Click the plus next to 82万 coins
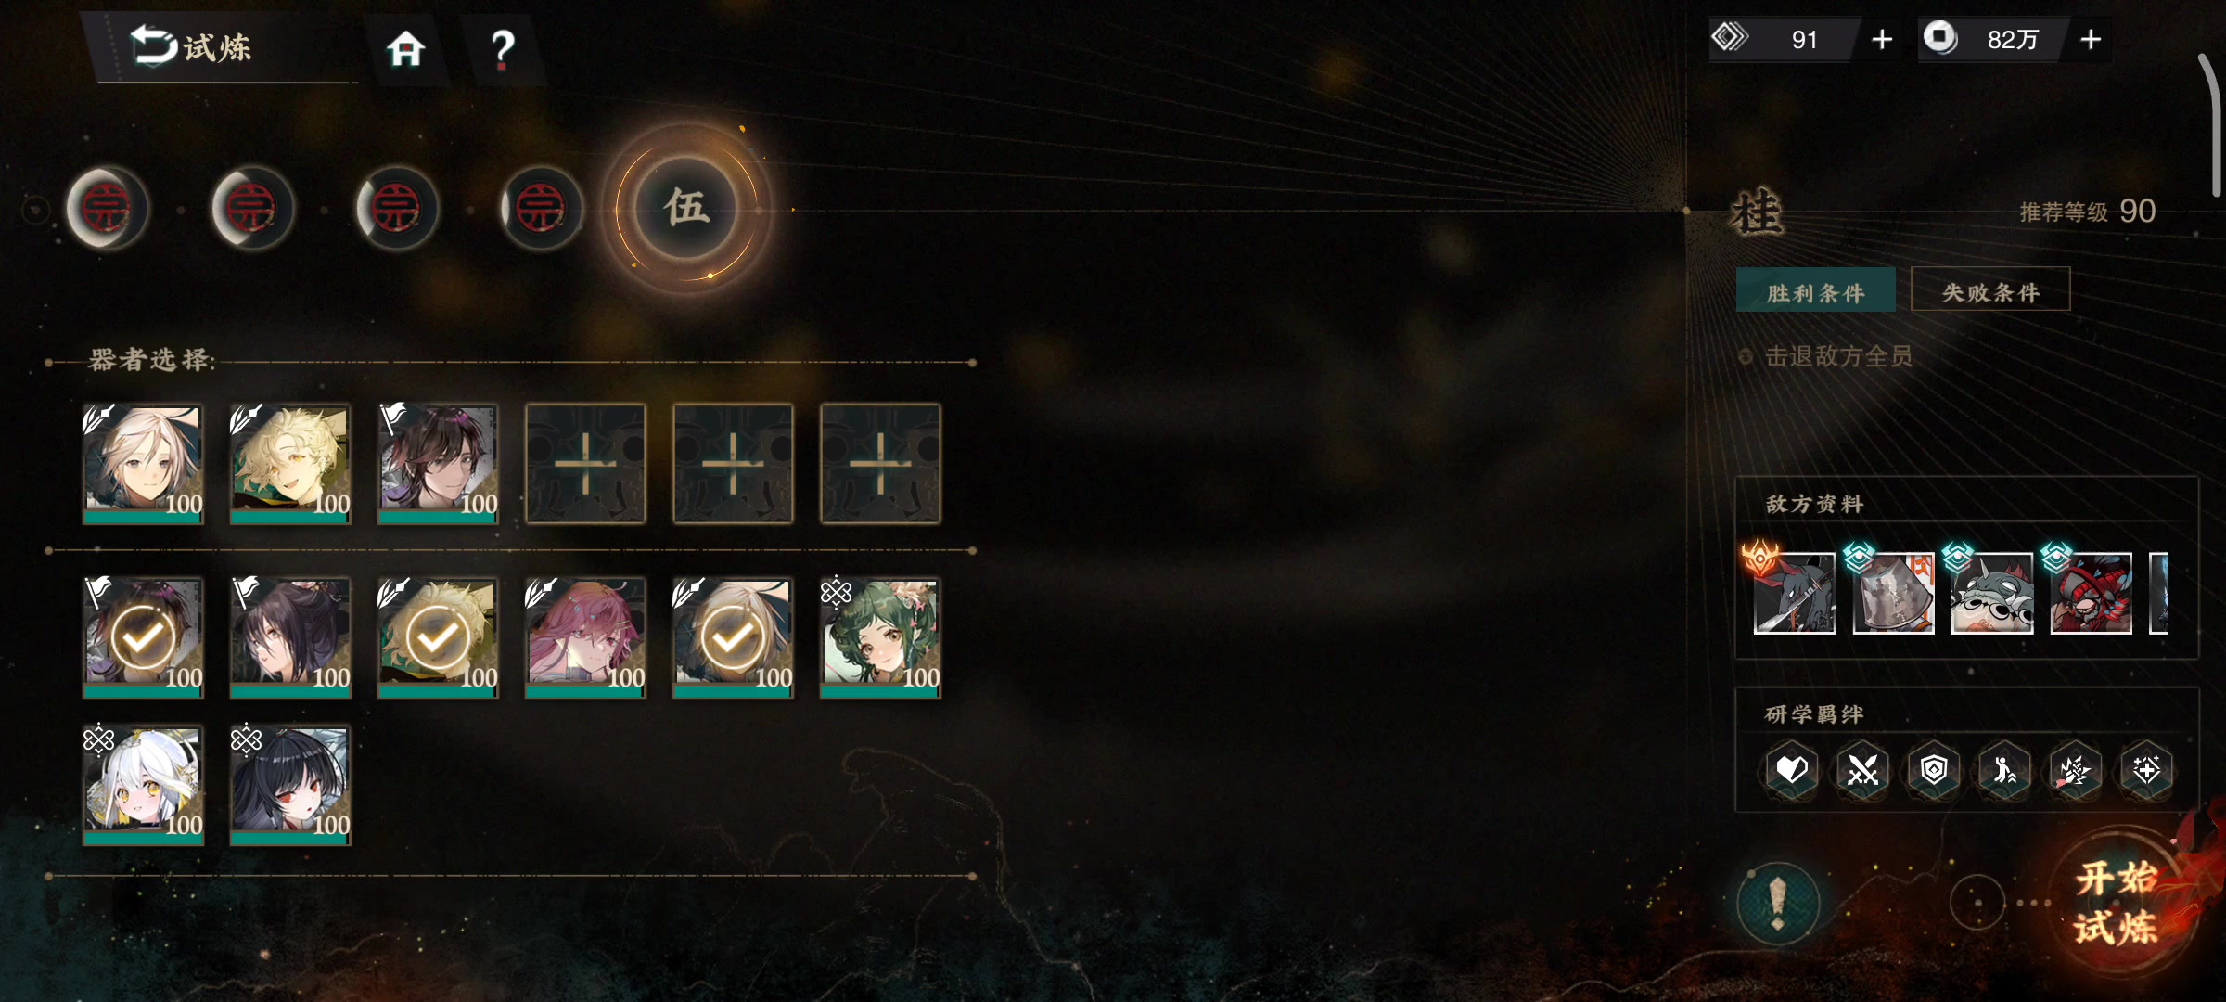2226x1002 pixels. [2091, 40]
